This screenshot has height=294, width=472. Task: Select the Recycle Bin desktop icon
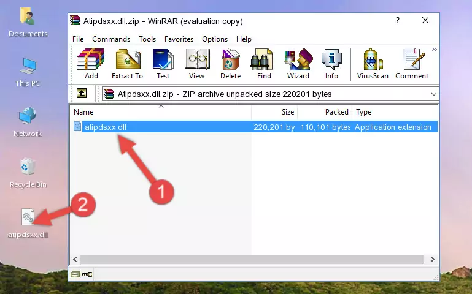coord(28,173)
